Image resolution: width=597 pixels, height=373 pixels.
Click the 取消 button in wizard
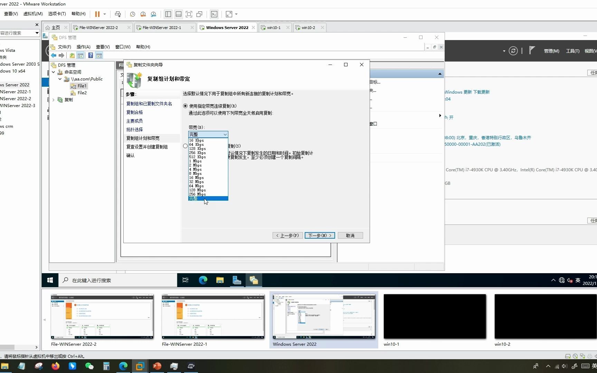350,236
